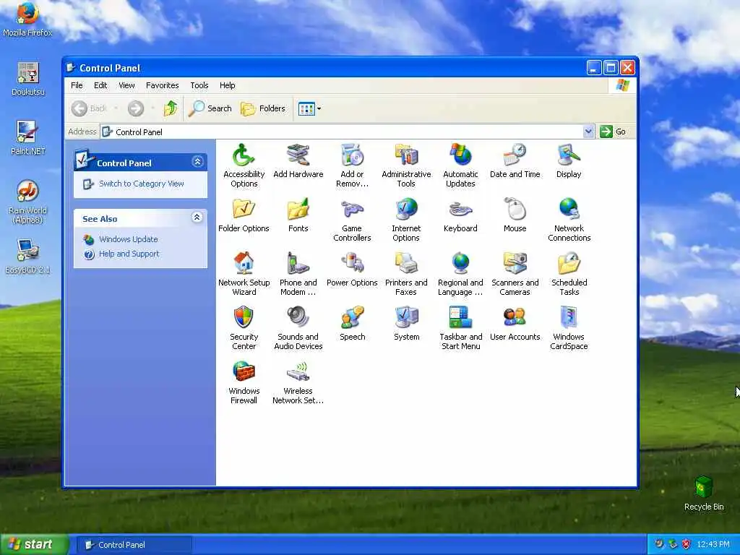The image size is (740, 555).
Task: Open Game Controllers icon
Action: point(352,220)
